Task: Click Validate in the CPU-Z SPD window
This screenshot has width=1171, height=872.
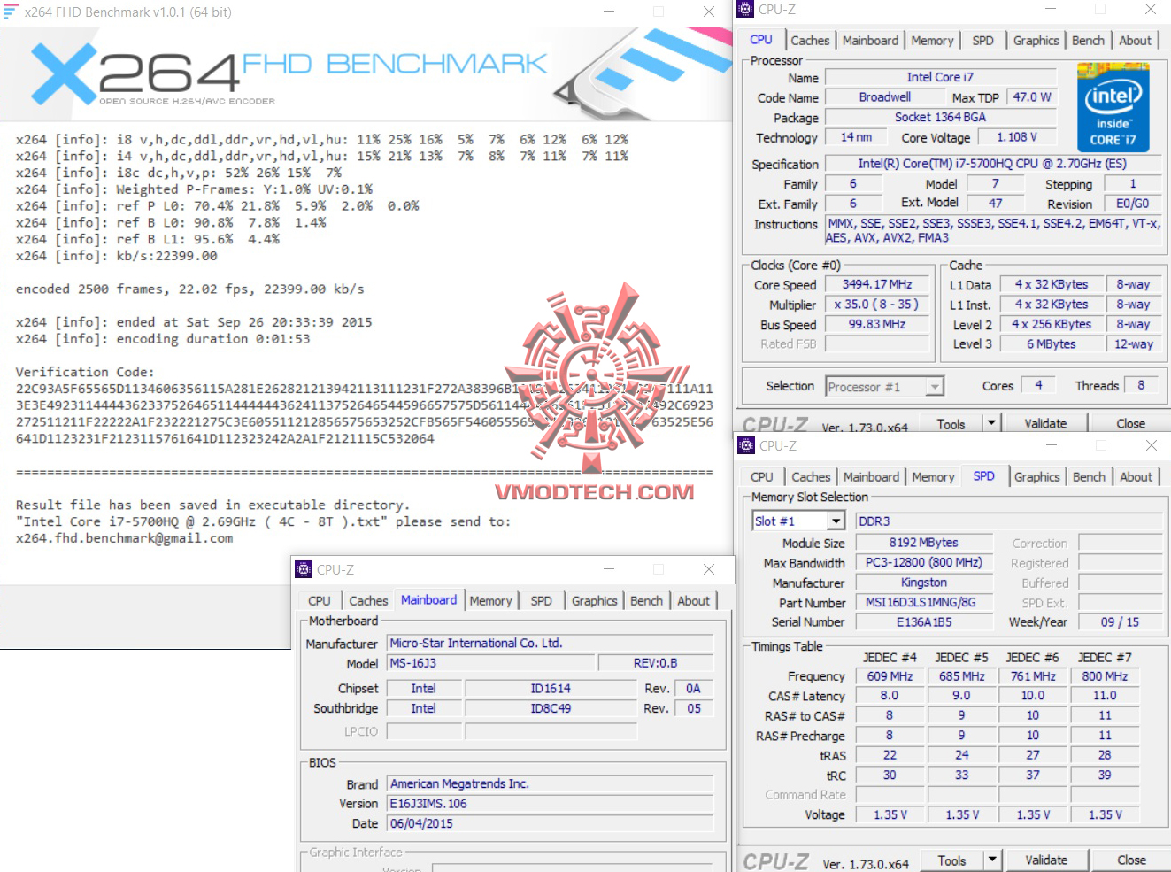Action: (x=1046, y=860)
